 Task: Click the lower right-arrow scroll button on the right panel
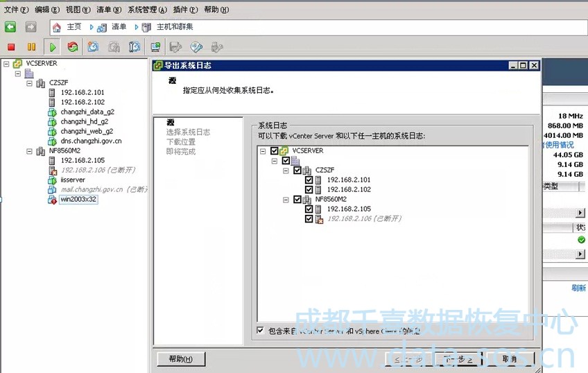click(580, 254)
